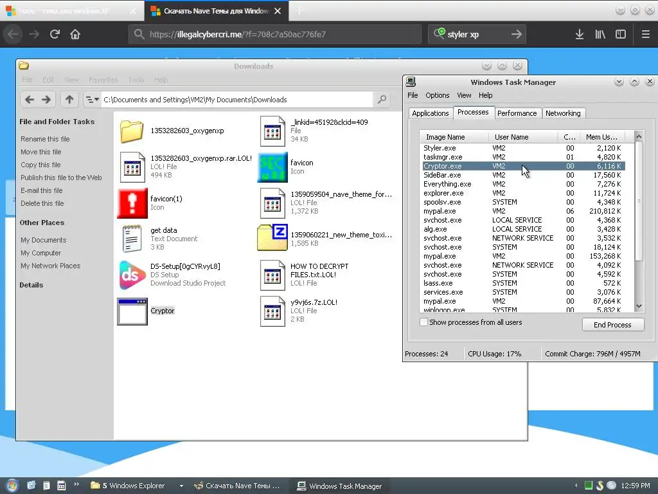Select the 1359060221_new_theme_toxi zip archive icon
This screenshot has width=658, height=494.
tap(272, 238)
